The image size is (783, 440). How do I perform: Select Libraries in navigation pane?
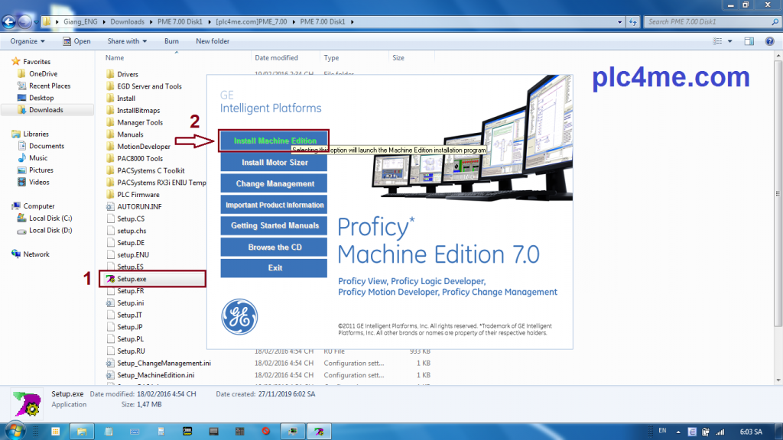(x=36, y=134)
